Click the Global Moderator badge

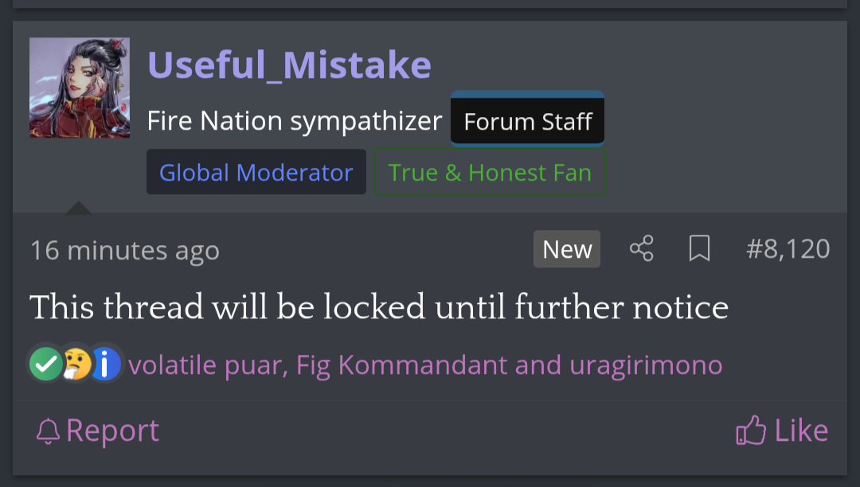click(x=256, y=172)
